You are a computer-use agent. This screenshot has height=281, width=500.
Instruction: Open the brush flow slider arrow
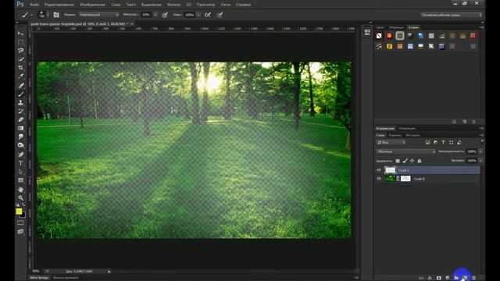click(x=198, y=15)
